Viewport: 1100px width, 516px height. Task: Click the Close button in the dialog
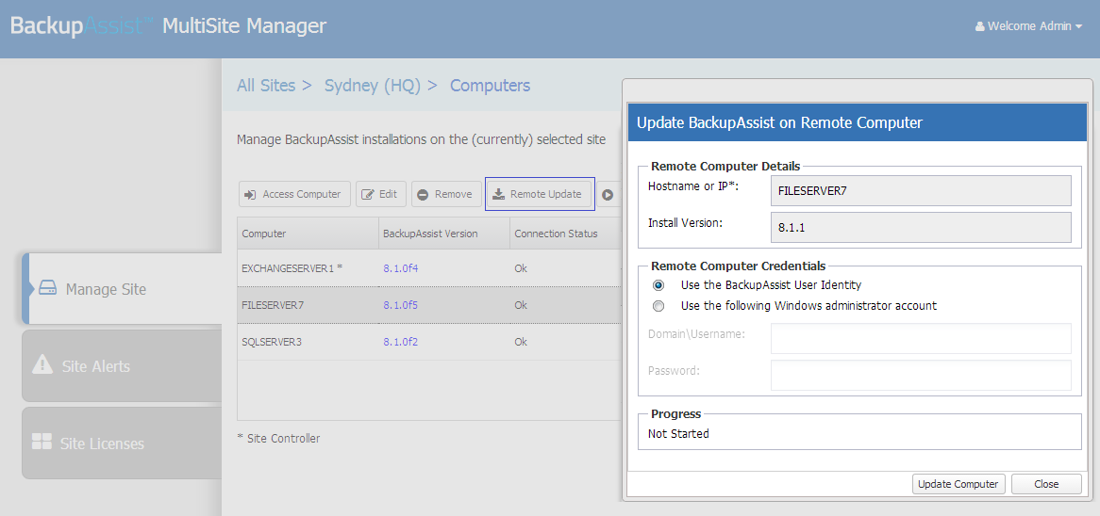(x=1046, y=484)
